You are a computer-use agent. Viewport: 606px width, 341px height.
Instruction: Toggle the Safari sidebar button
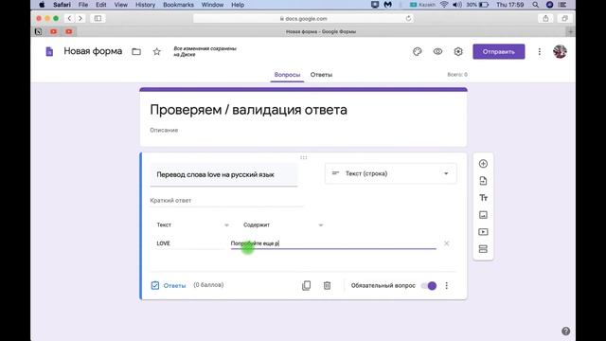[x=98, y=18]
